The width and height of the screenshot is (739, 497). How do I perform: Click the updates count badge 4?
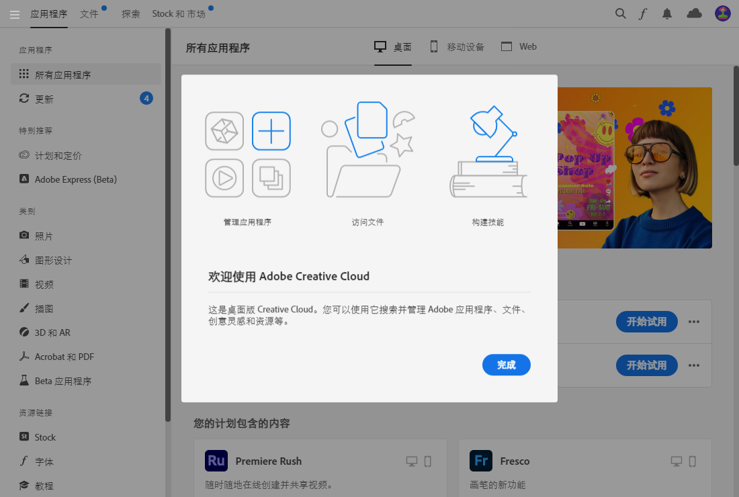click(x=146, y=99)
